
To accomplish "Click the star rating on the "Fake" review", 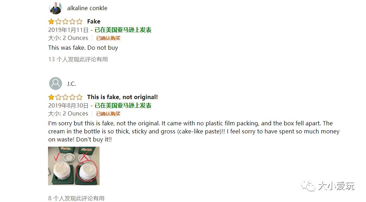I will tap(65, 21).
